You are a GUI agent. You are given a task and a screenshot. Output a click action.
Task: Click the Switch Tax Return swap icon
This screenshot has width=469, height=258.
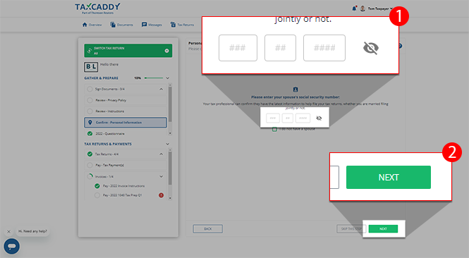[x=89, y=51]
